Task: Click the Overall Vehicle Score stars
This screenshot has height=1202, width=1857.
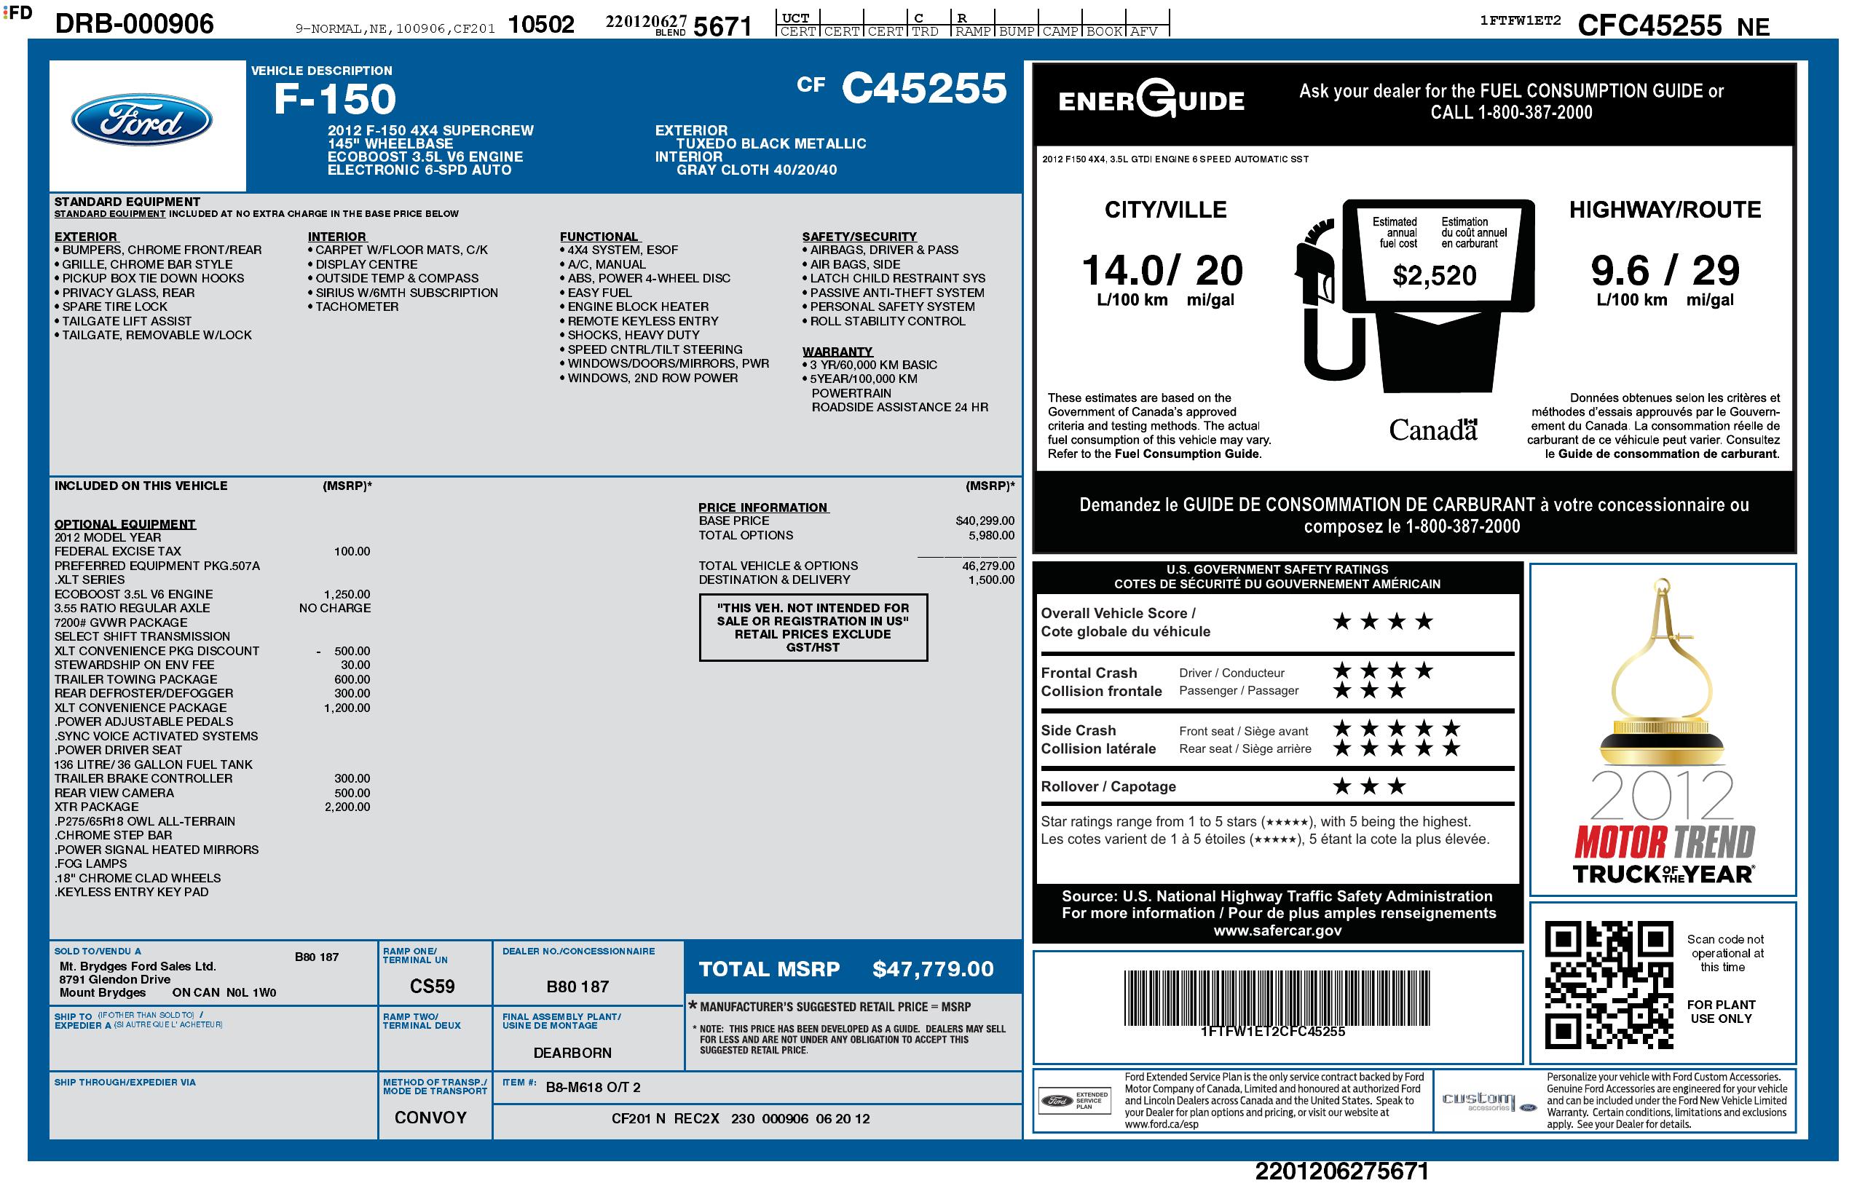Action: pos(1383,622)
